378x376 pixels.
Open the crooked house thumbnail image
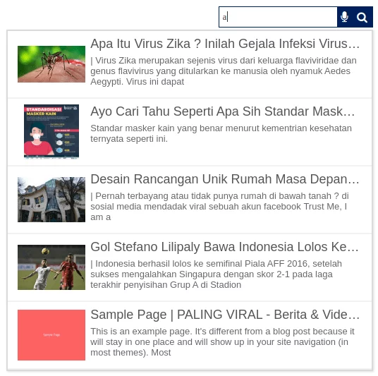(51, 200)
